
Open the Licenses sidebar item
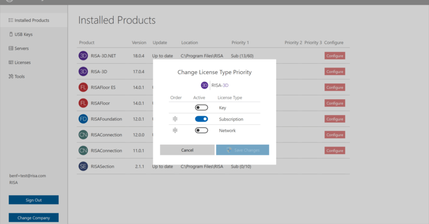click(x=23, y=62)
